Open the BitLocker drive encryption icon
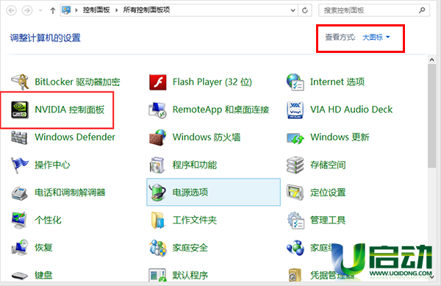This screenshot has height=286, width=441. [x=20, y=82]
